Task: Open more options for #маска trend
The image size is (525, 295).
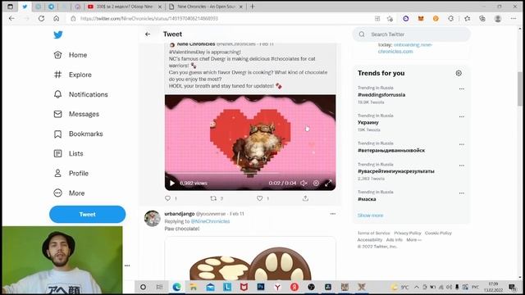Action: point(462,193)
